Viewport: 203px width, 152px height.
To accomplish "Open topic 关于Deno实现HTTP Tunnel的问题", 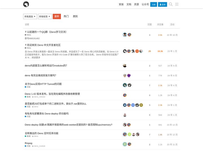I will click(x=43, y=84).
